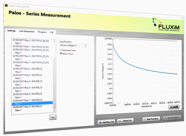
Task: Click the Add New Line button
Action: point(106,122)
